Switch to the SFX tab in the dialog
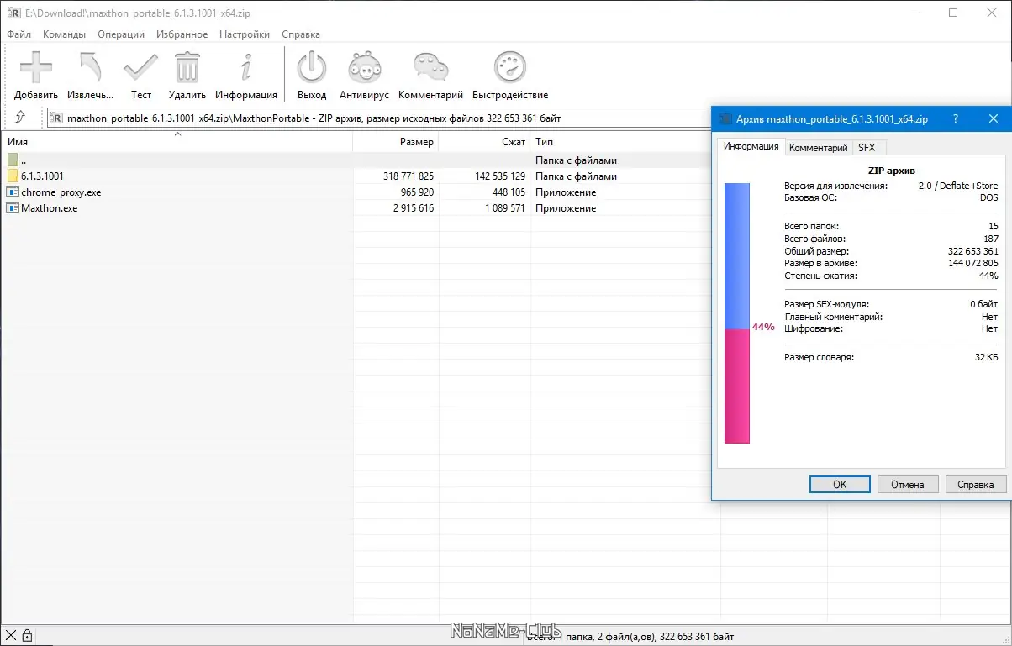This screenshot has width=1012, height=646. (x=868, y=147)
